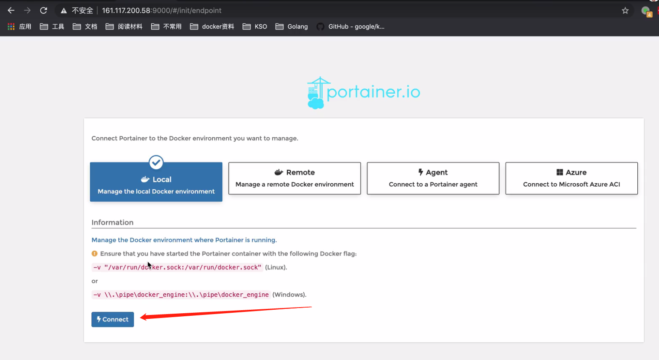Bookmark this page with the star icon
Viewport: 659px width, 360px height.
click(x=625, y=10)
